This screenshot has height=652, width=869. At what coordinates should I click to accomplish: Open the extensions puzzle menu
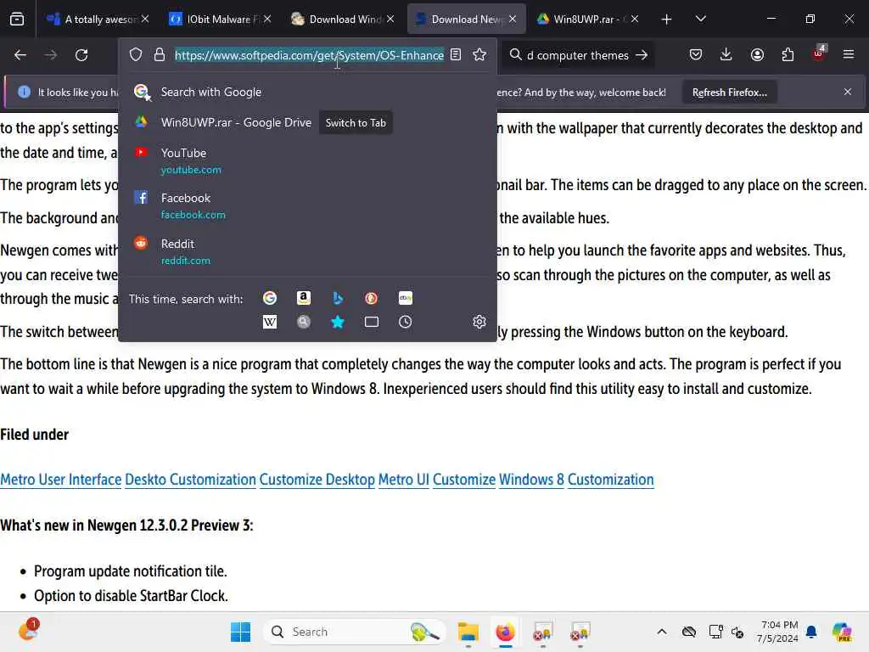788,55
